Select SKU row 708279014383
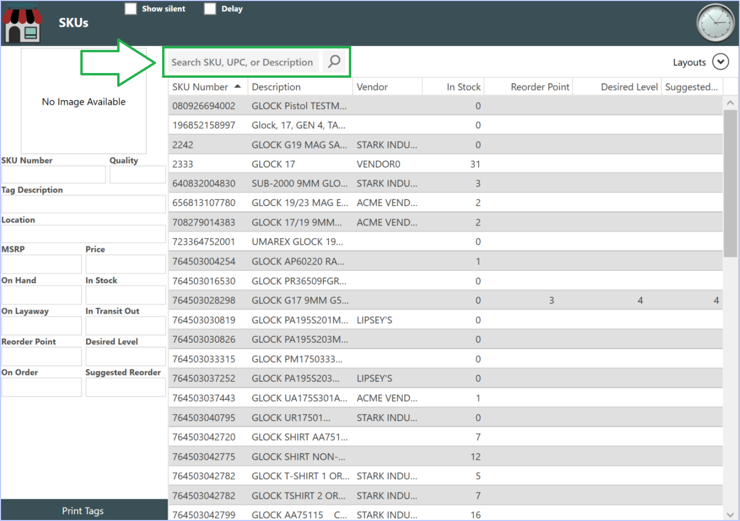The width and height of the screenshot is (740, 521). (x=446, y=223)
